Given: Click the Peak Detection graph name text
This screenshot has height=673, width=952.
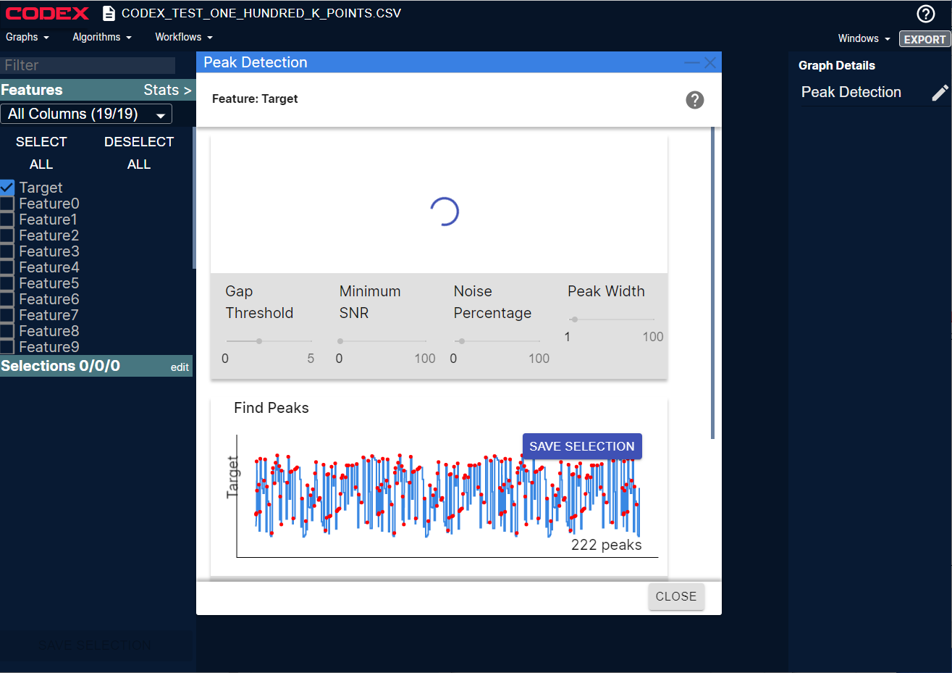Looking at the screenshot, I should 851,92.
